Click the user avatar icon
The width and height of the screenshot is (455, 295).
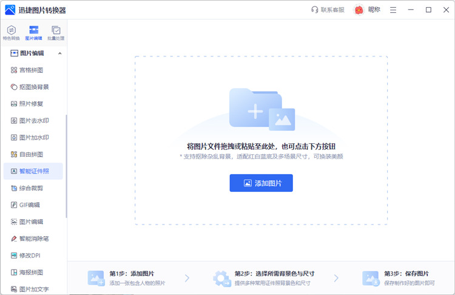[359, 10]
